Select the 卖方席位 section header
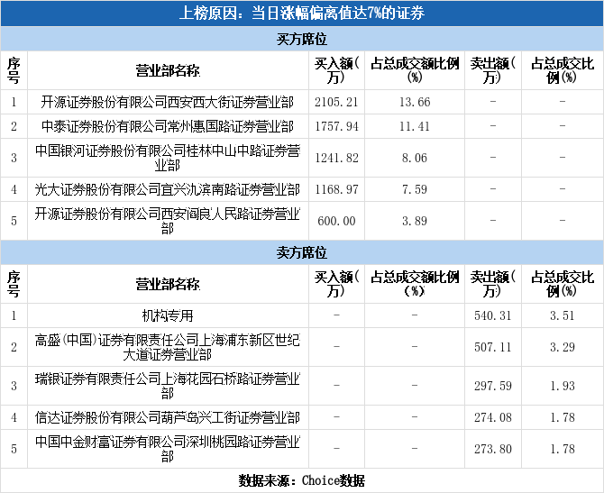The width and height of the screenshot is (604, 493). click(302, 252)
